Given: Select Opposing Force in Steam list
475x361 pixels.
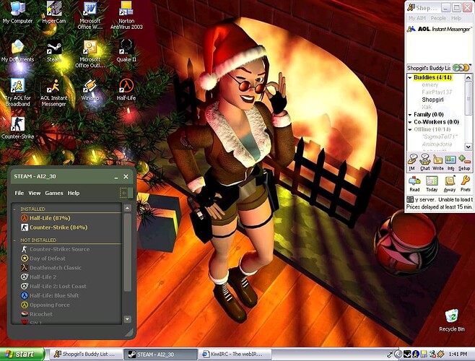Looking at the screenshot, I should pos(66,305).
